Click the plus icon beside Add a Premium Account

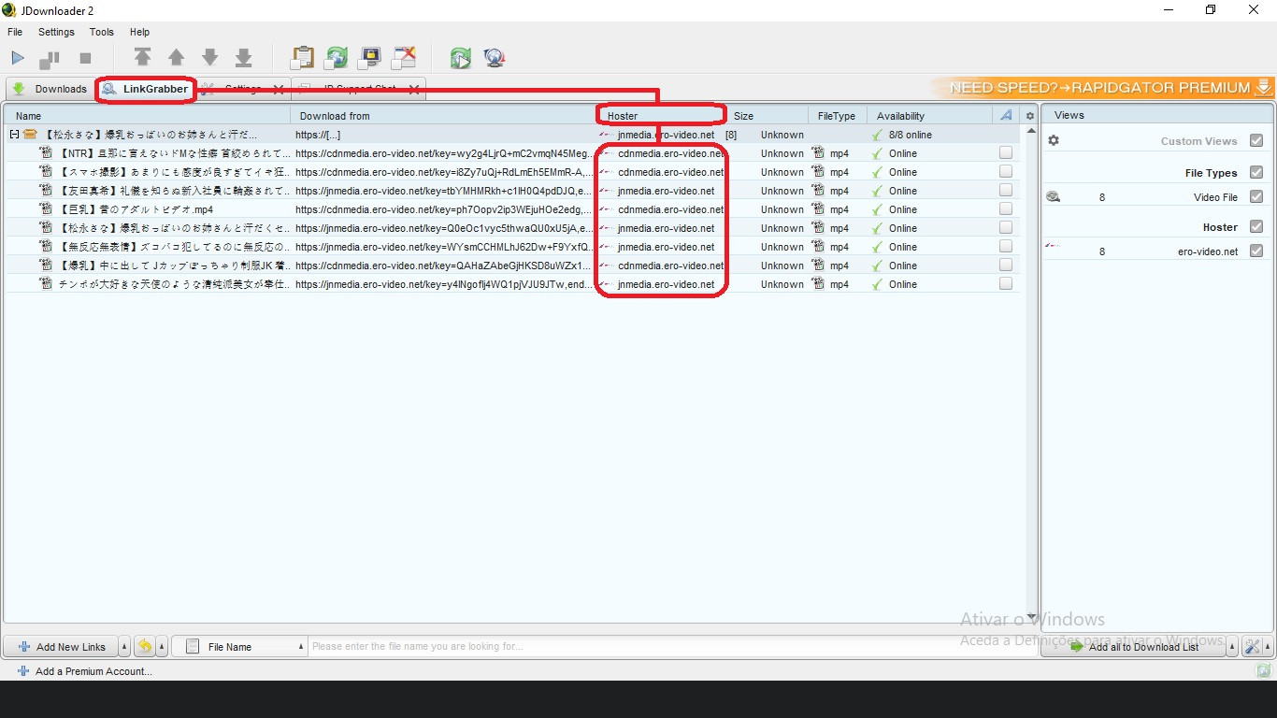(23, 671)
